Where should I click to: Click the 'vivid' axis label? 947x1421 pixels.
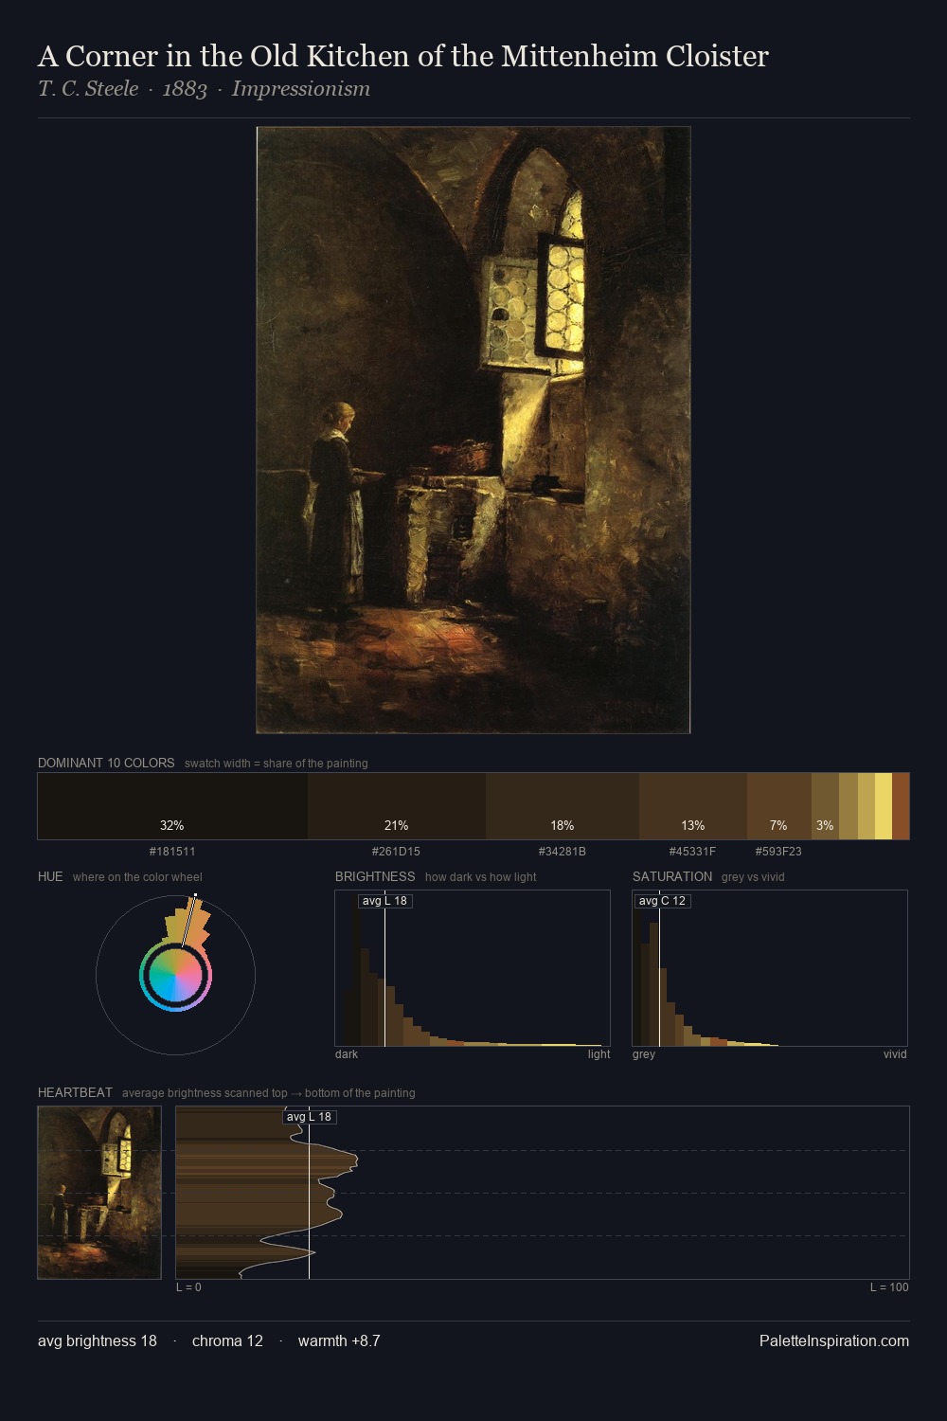pyautogui.click(x=895, y=1054)
